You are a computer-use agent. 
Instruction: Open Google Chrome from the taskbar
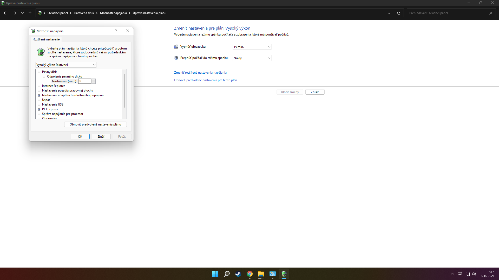(x=249, y=274)
